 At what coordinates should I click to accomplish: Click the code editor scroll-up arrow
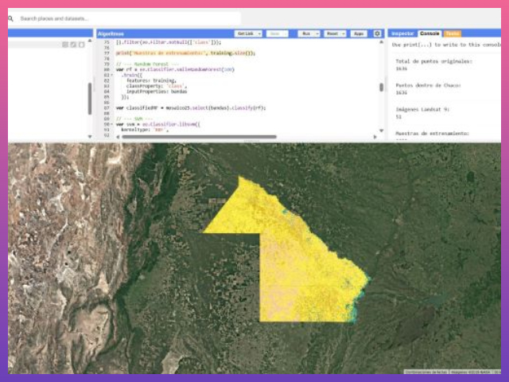point(381,42)
